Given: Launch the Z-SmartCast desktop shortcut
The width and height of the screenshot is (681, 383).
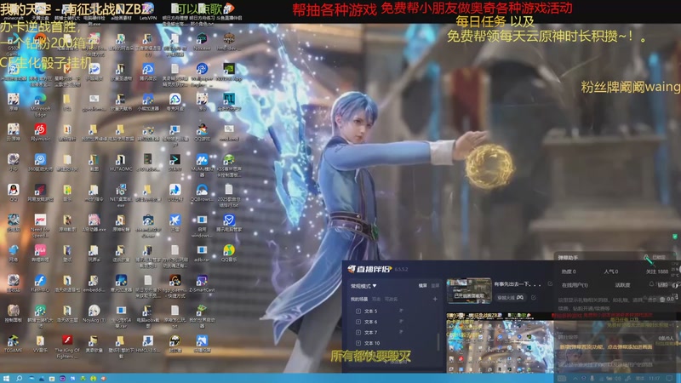Looking at the screenshot, I should (202, 283).
